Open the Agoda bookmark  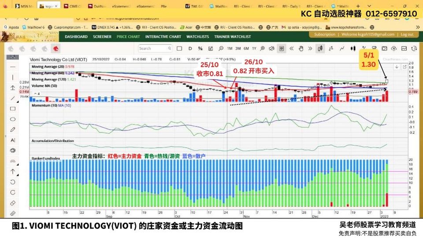coord(11,27)
